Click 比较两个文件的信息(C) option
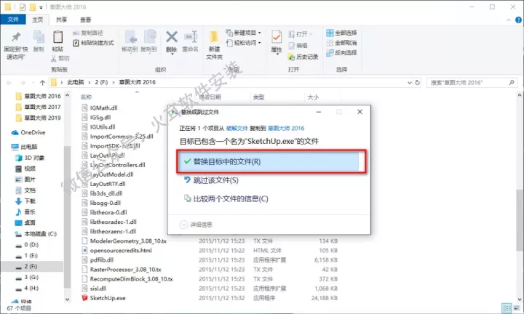Viewport: 524px width, 314px height. [x=229, y=198]
